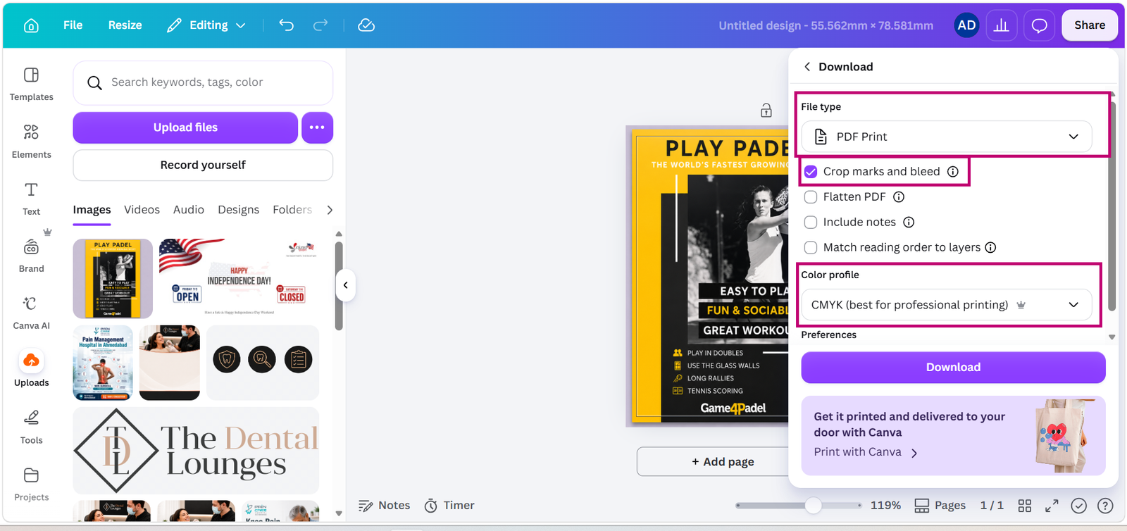
Task: Open Brand kit in the sidebar
Action: pyautogui.click(x=31, y=256)
